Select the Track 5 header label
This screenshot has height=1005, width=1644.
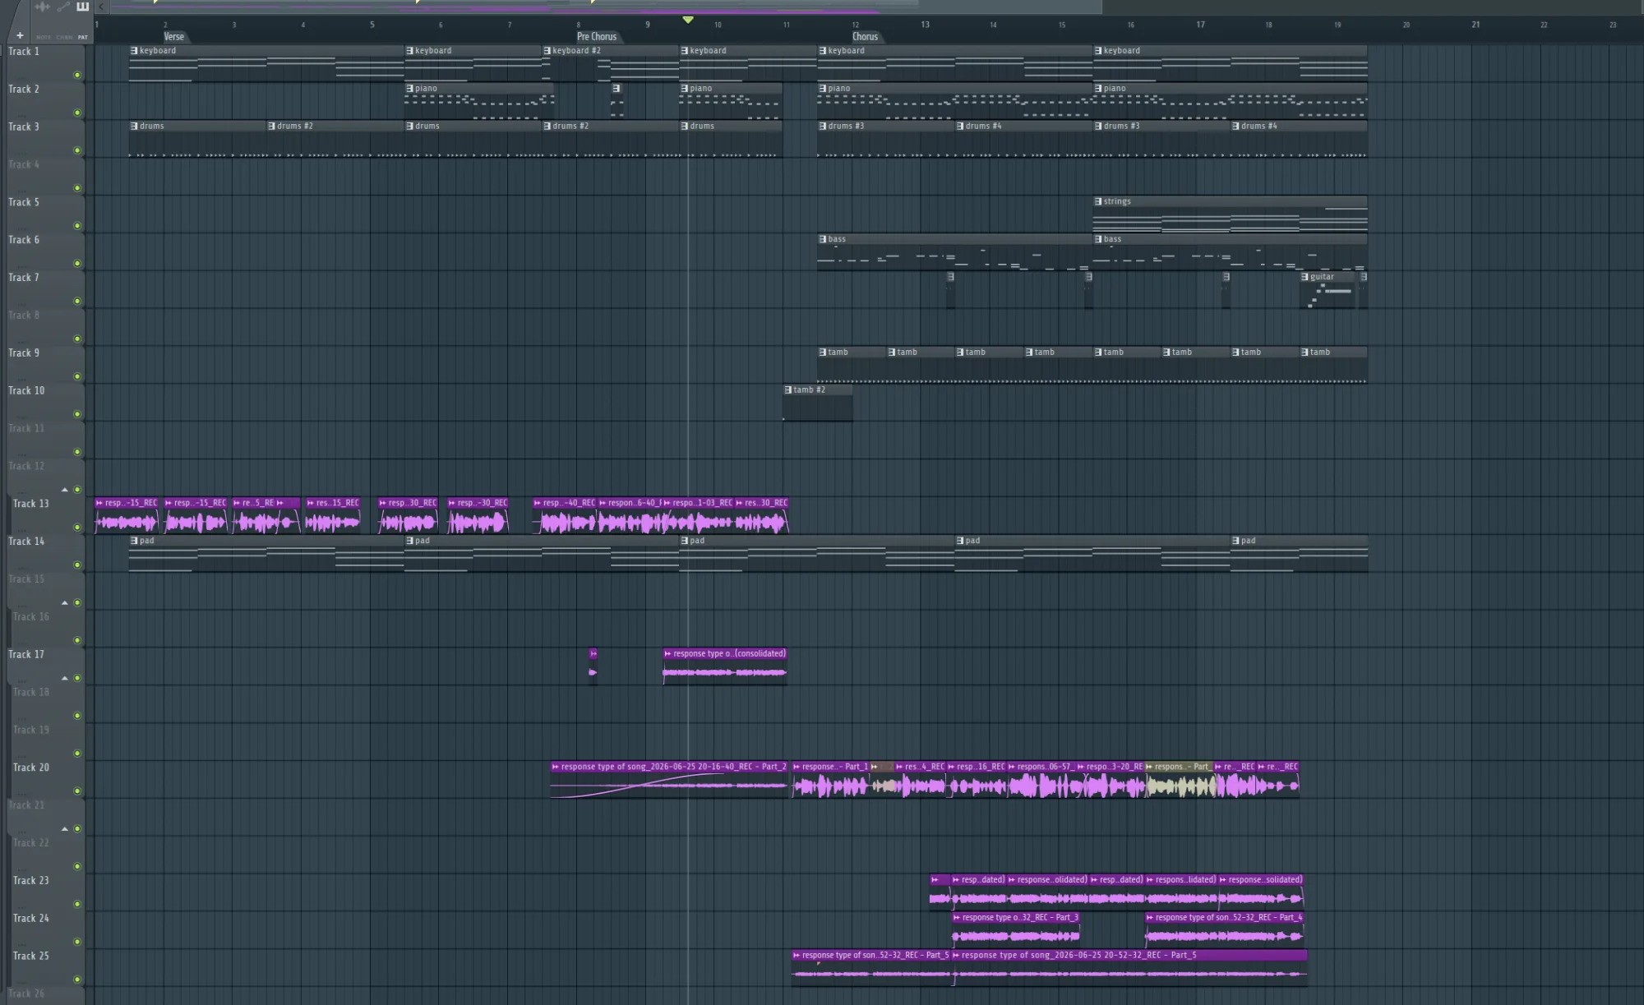(24, 202)
